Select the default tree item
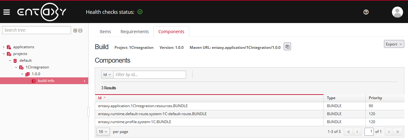This screenshot has width=408, height=140. click(26, 60)
